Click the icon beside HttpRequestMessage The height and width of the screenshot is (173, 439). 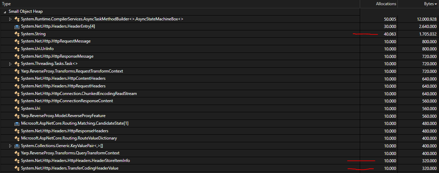(x=17, y=41)
